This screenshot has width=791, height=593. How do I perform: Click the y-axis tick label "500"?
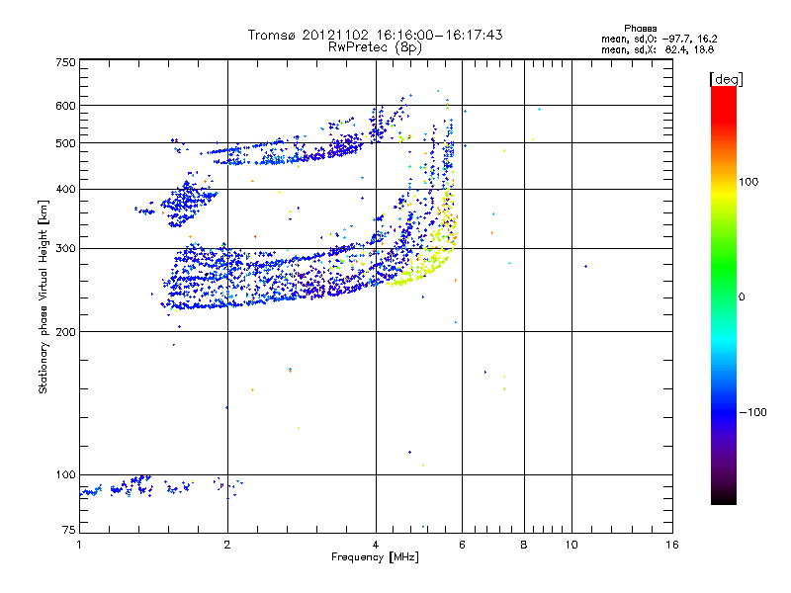tap(65, 143)
